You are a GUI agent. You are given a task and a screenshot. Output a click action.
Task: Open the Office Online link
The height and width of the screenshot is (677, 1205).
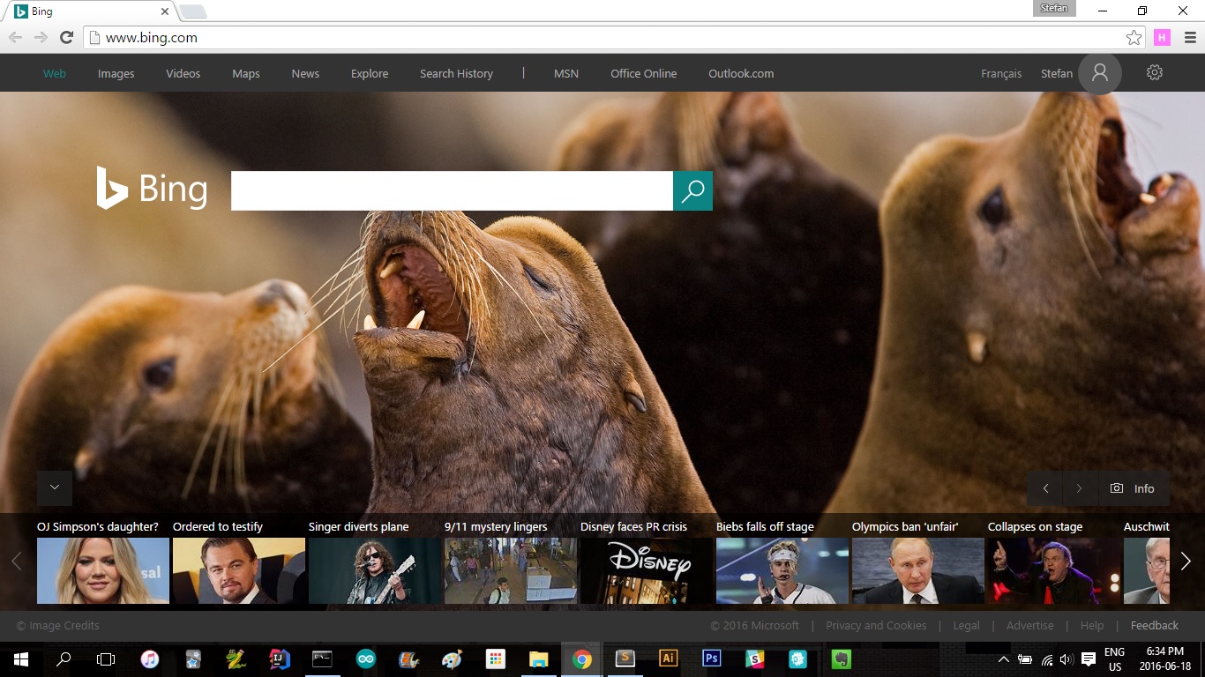pyautogui.click(x=644, y=73)
